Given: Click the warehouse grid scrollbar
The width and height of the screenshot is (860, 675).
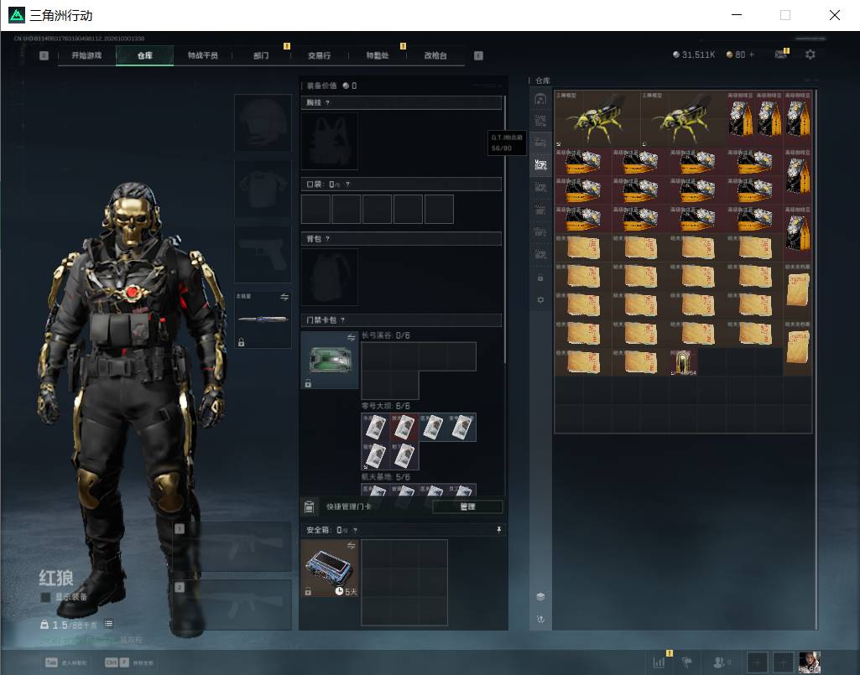Looking at the screenshot, I should 816,359.
